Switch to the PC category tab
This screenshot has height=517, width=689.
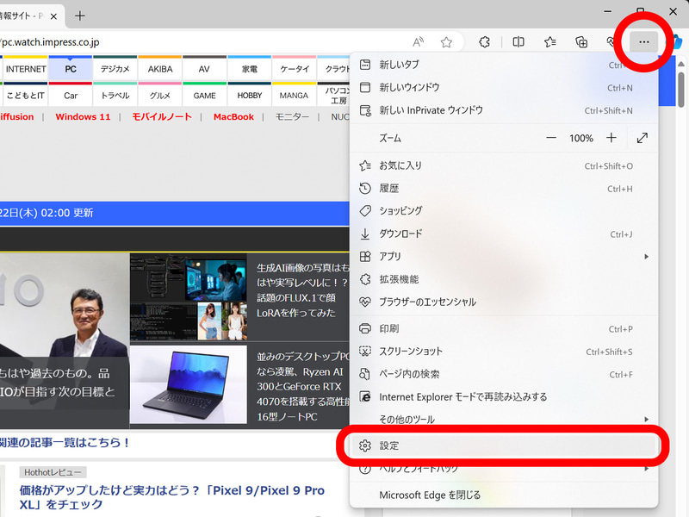[70, 69]
